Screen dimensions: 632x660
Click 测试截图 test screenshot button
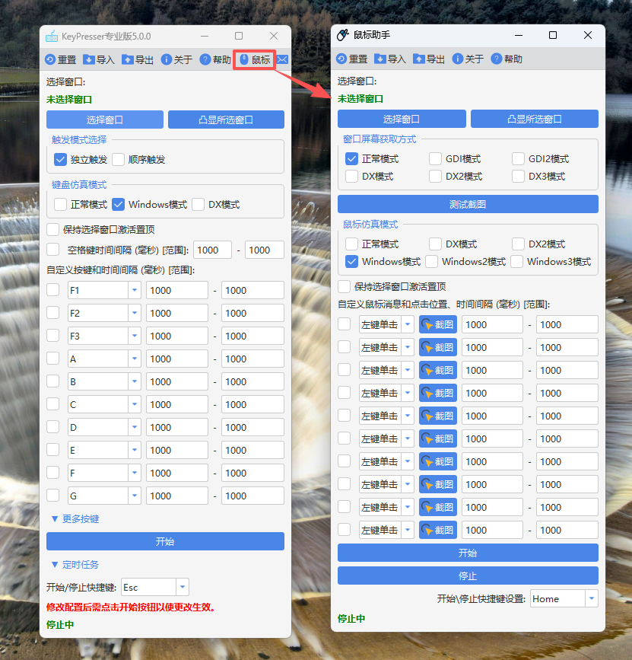468,204
